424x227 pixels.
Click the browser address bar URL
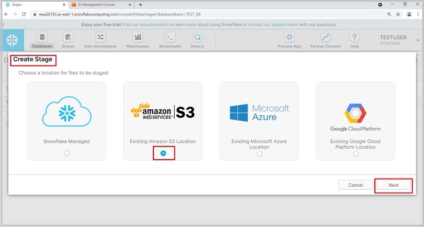point(120,14)
